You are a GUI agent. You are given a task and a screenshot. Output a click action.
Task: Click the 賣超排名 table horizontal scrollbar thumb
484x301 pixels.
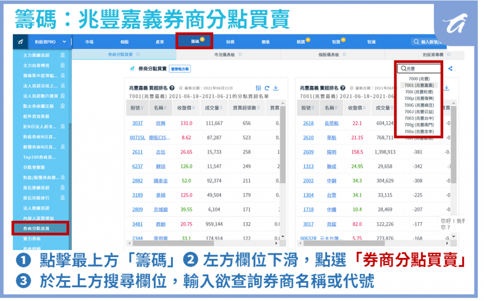tap(344, 243)
